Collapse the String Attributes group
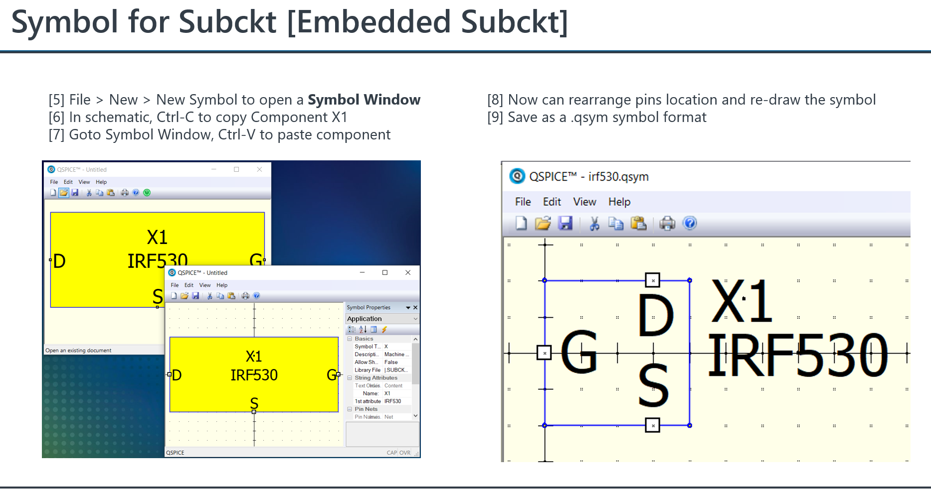The image size is (931, 494). (x=350, y=378)
